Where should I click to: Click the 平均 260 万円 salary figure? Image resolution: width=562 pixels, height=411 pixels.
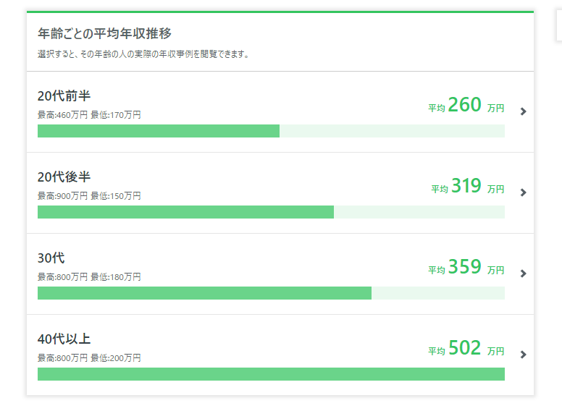[x=466, y=105]
